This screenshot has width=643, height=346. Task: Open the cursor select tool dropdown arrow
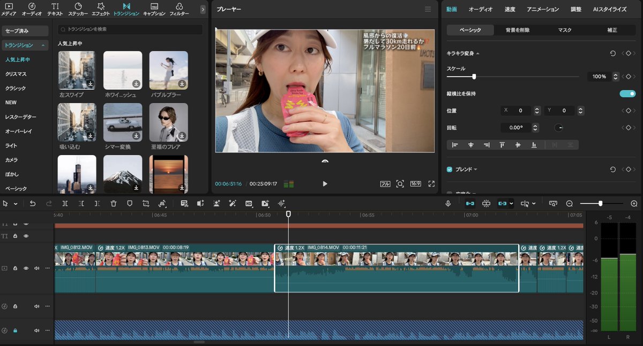16,204
